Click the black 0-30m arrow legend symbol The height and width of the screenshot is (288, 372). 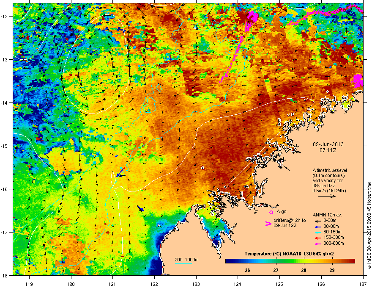(317, 221)
